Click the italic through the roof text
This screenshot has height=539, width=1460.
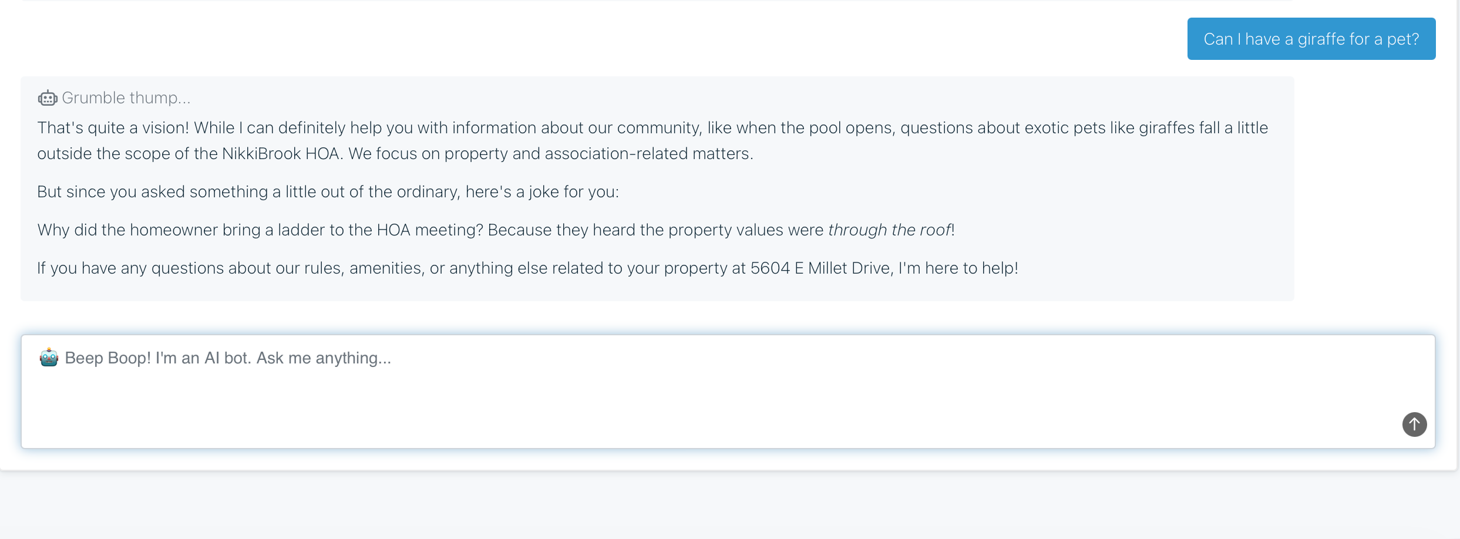889,230
